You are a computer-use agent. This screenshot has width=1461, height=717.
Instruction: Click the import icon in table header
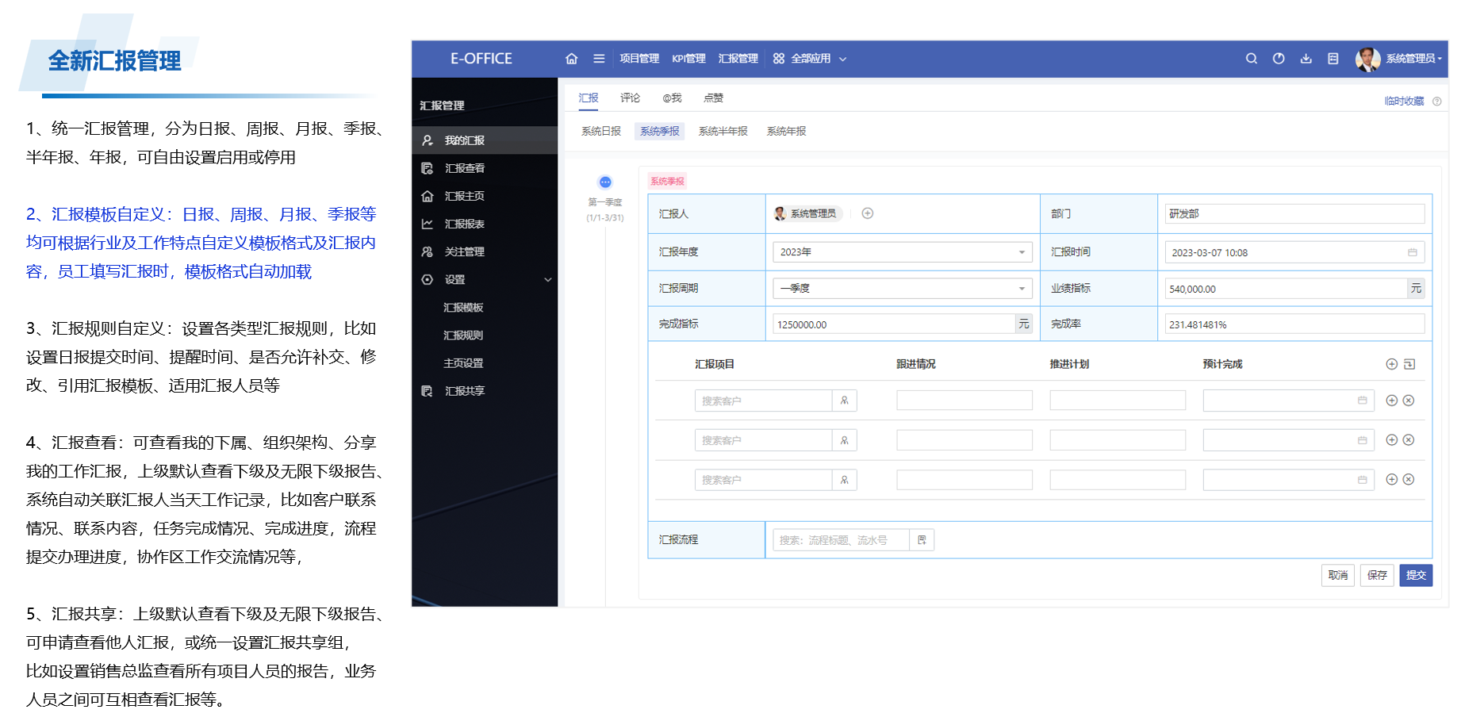click(1409, 364)
